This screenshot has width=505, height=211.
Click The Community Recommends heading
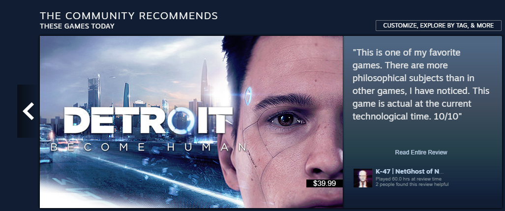pos(129,16)
